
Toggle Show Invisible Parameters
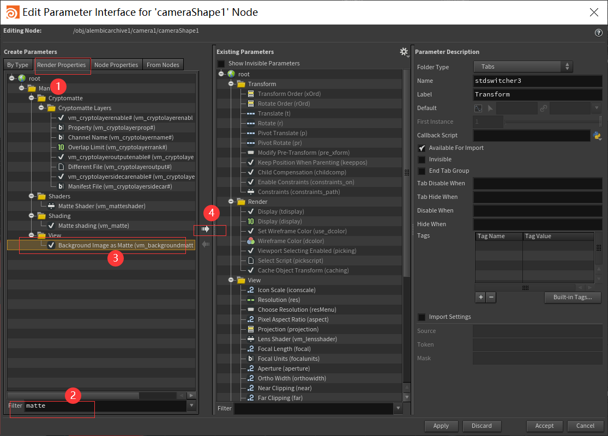coord(221,63)
